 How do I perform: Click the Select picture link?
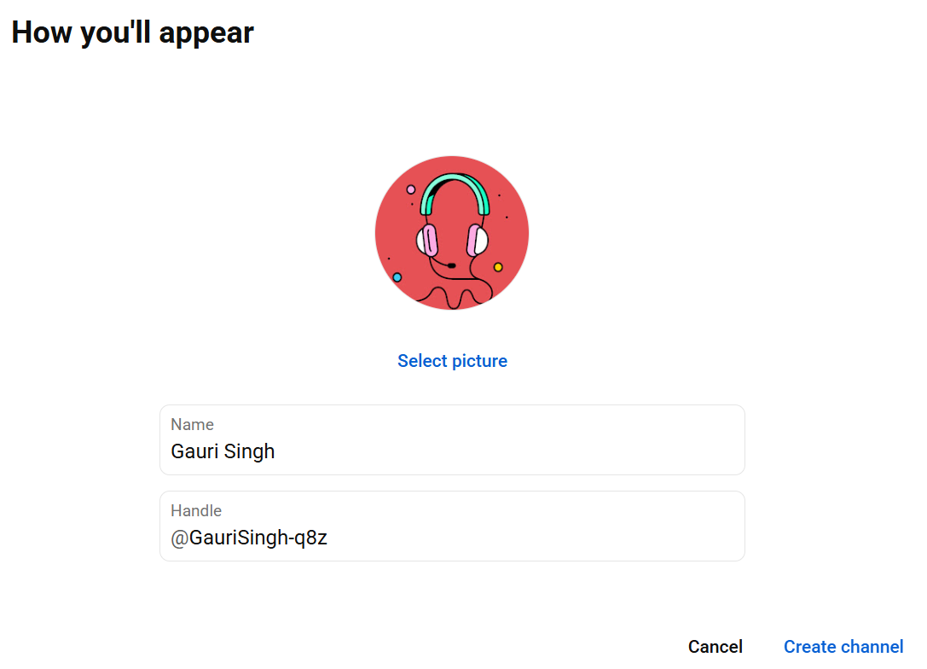coord(452,361)
